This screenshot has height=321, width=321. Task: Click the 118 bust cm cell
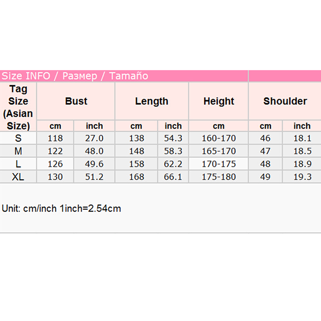55,138
